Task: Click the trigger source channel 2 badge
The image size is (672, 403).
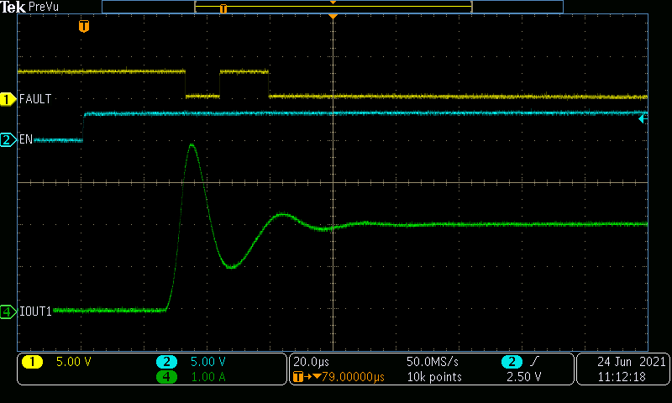Action: click(x=512, y=362)
